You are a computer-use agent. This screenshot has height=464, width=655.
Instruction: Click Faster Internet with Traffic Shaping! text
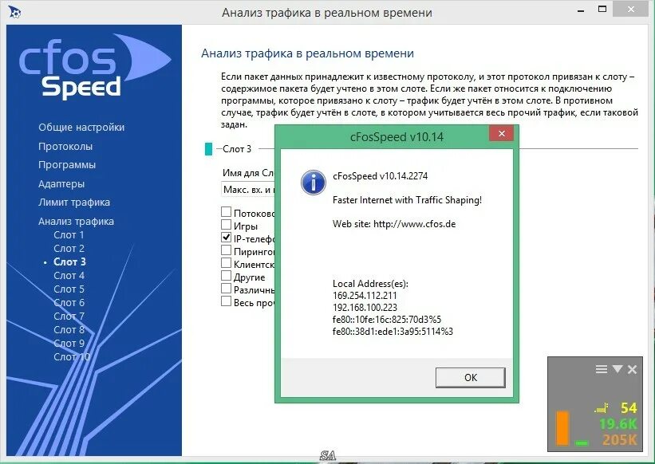tap(408, 200)
